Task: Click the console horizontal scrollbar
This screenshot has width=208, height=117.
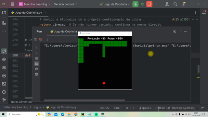Action: (84, 100)
